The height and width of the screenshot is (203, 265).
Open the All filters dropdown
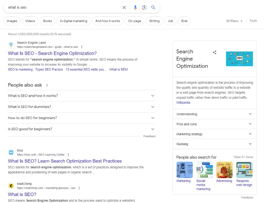(234, 21)
